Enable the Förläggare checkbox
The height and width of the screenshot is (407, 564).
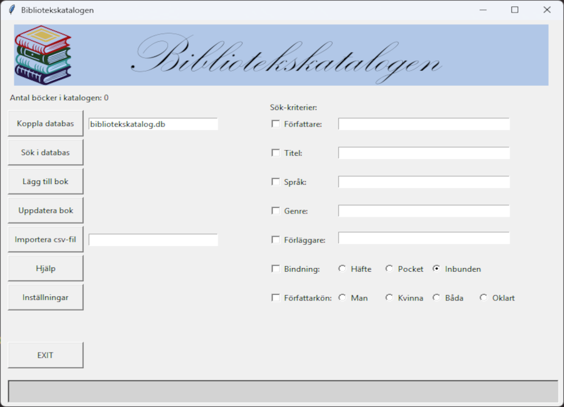tap(276, 240)
